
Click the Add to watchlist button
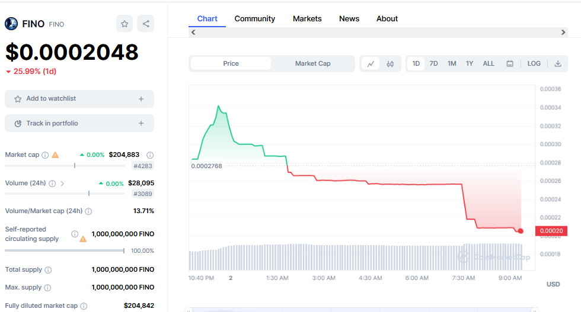point(79,99)
